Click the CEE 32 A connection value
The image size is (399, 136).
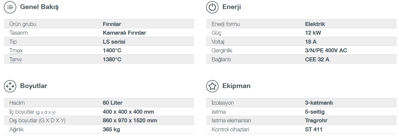pyautogui.click(x=317, y=60)
